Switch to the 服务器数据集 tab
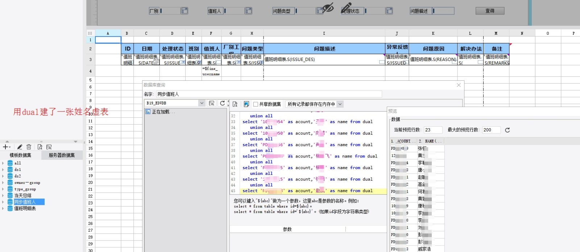This screenshot has width=580, height=252. tap(62, 155)
